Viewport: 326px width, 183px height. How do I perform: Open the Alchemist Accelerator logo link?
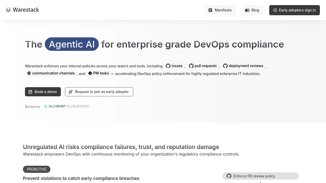66,106
